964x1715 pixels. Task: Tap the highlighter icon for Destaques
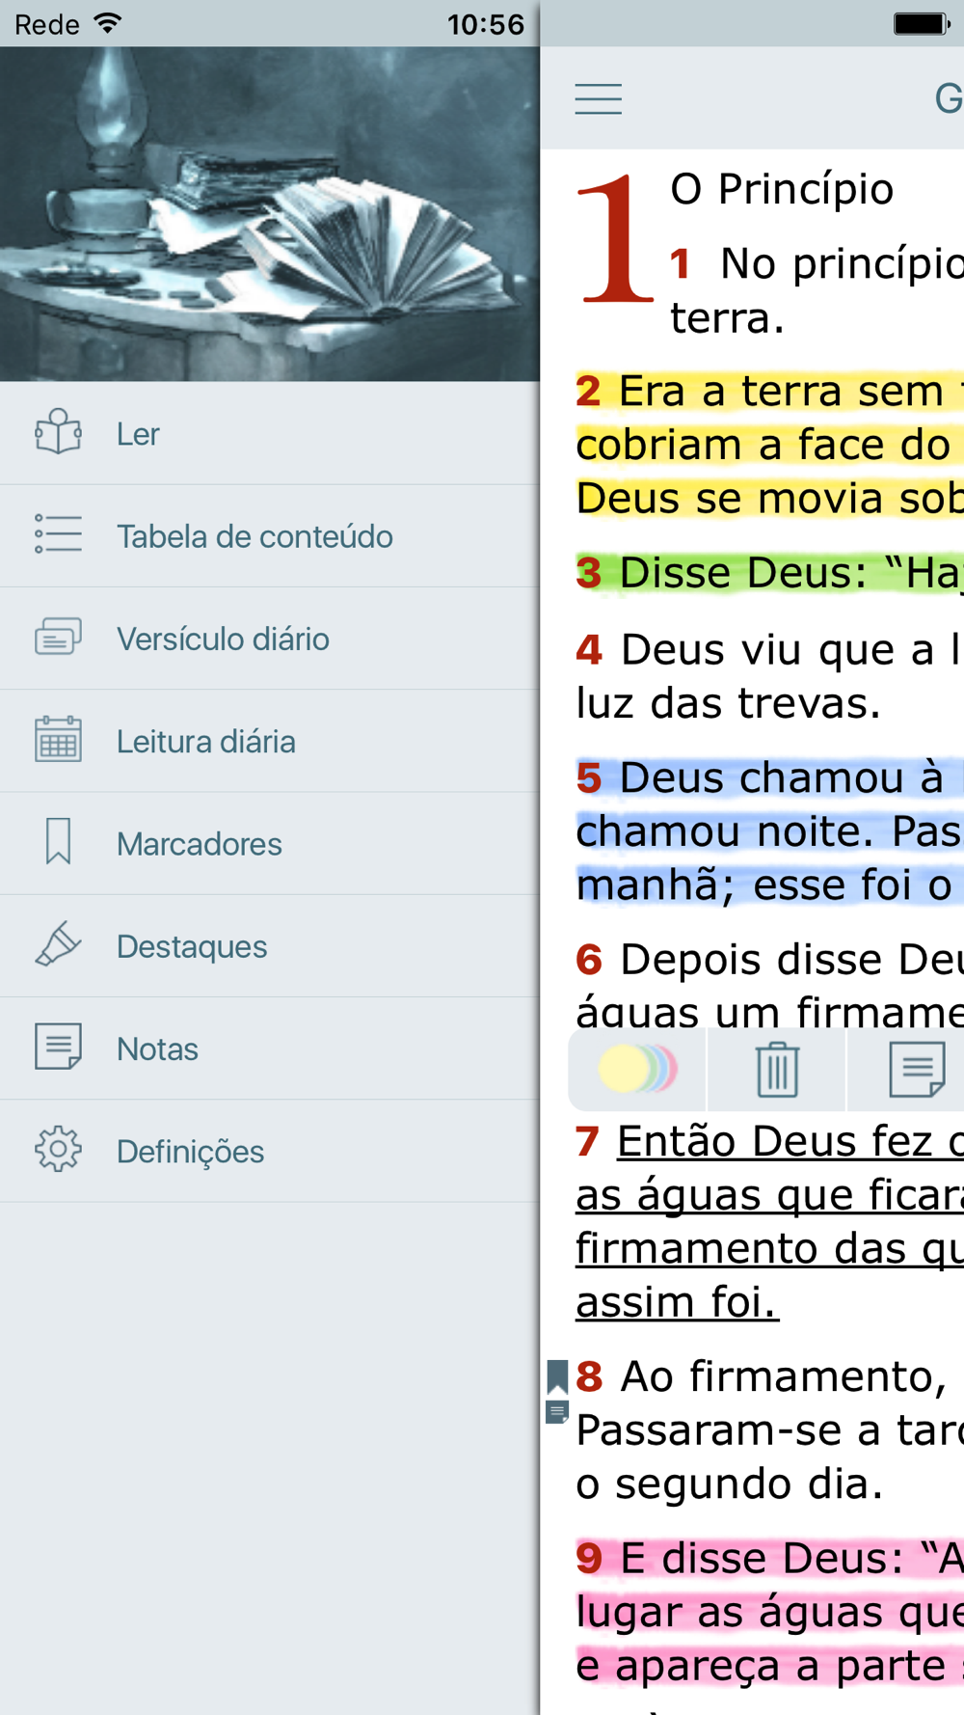tap(59, 945)
